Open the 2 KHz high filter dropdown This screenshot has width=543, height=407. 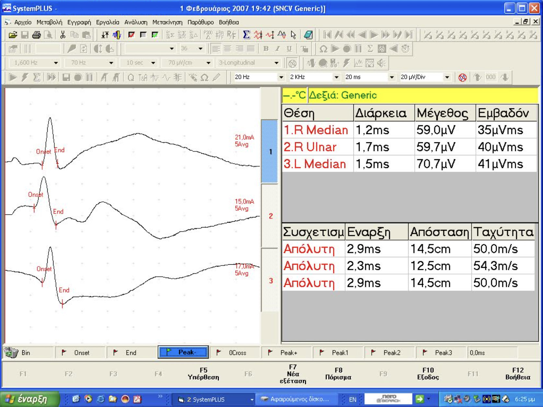pos(336,77)
